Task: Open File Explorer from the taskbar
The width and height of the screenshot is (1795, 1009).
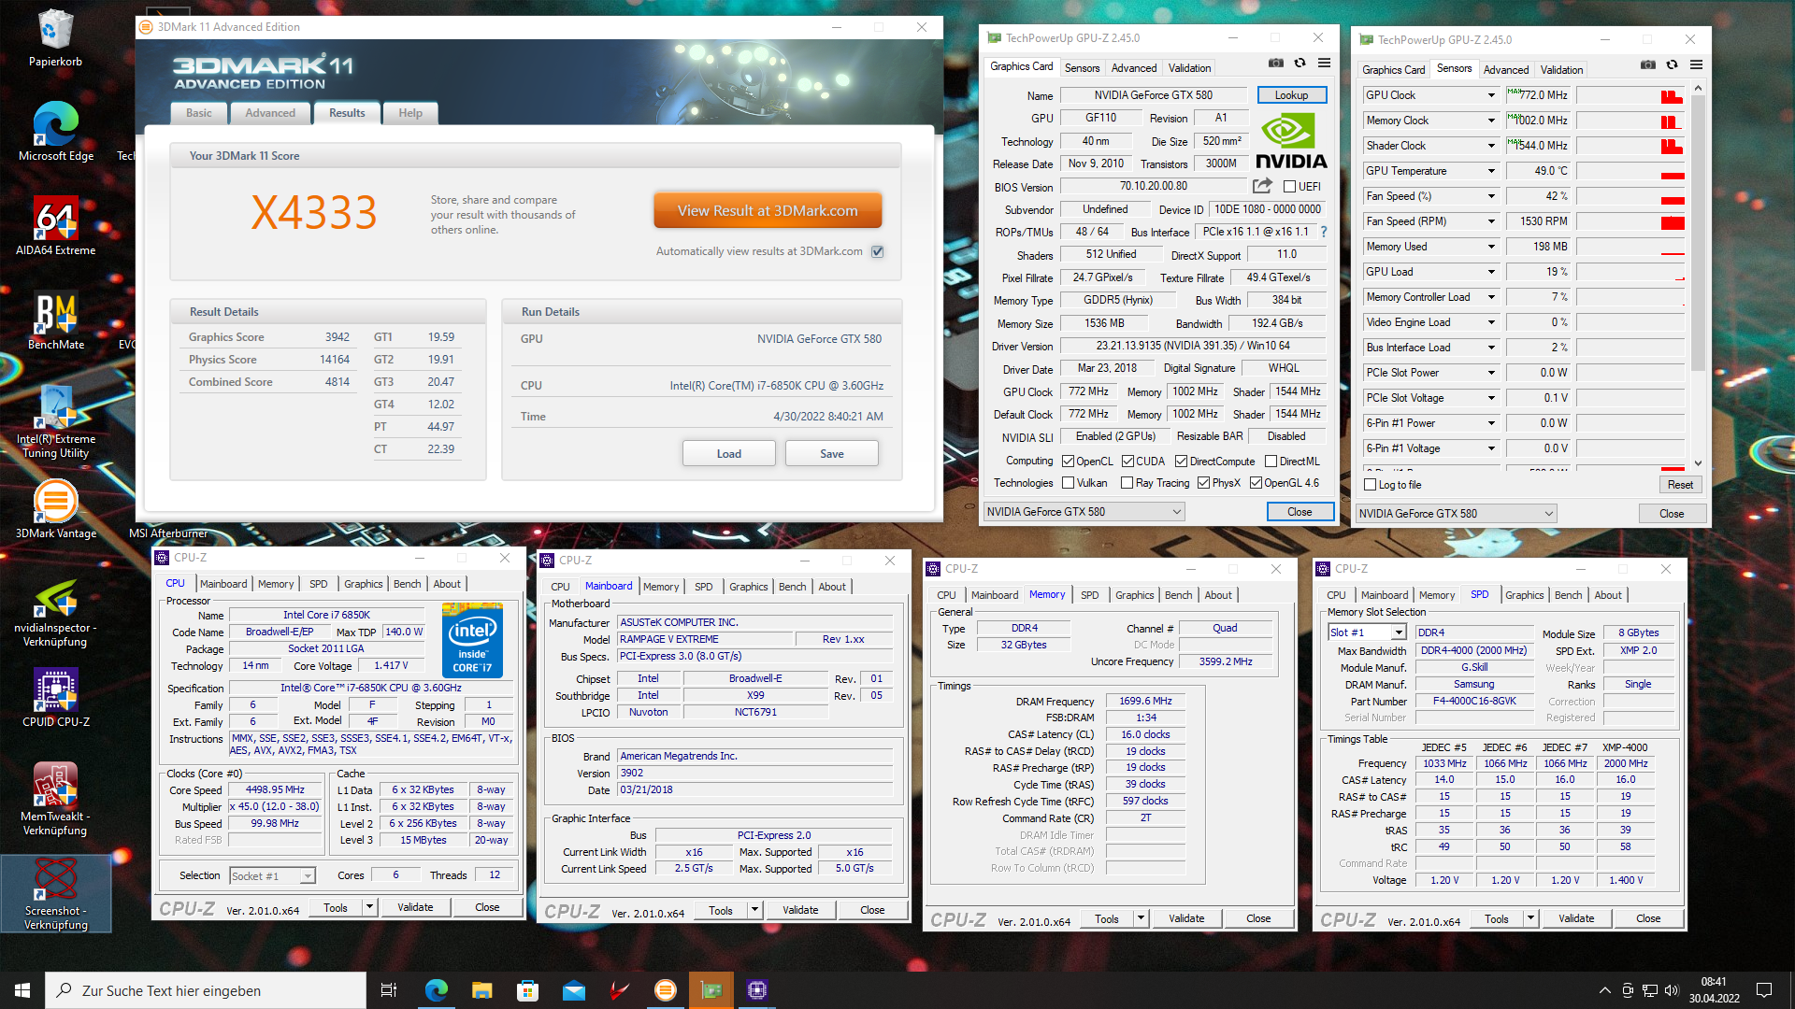Action: coord(481,990)
